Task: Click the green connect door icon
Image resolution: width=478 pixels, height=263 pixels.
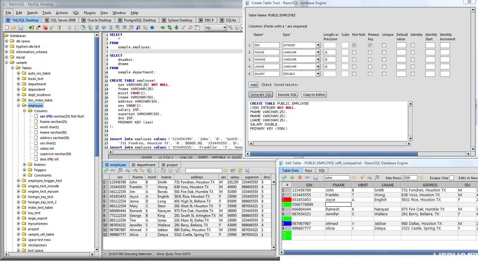Action: 31,27
